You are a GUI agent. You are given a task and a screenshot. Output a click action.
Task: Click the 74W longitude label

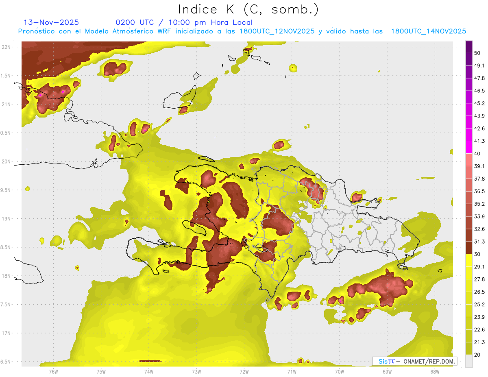point(149,372)
